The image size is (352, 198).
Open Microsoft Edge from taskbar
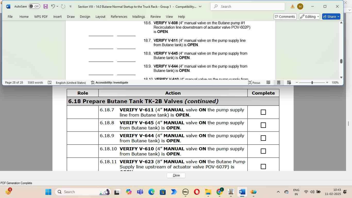[x=151, y=192]
